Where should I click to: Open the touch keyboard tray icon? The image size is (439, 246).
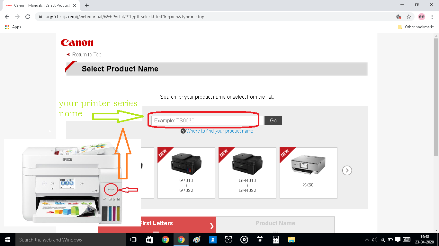point(407,240)
